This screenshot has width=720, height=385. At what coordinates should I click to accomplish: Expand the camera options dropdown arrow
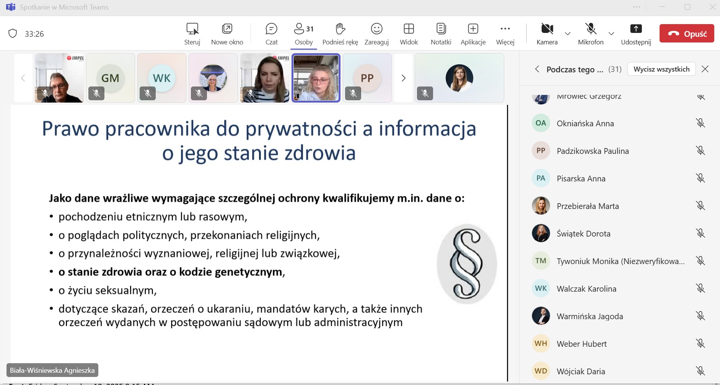(568, 34)
